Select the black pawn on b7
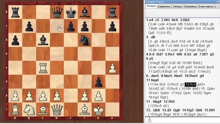 pos(29,26)
